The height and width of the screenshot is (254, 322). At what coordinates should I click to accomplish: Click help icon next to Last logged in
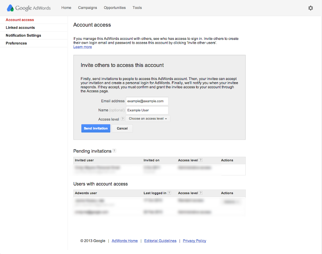[x=169, y=193]
